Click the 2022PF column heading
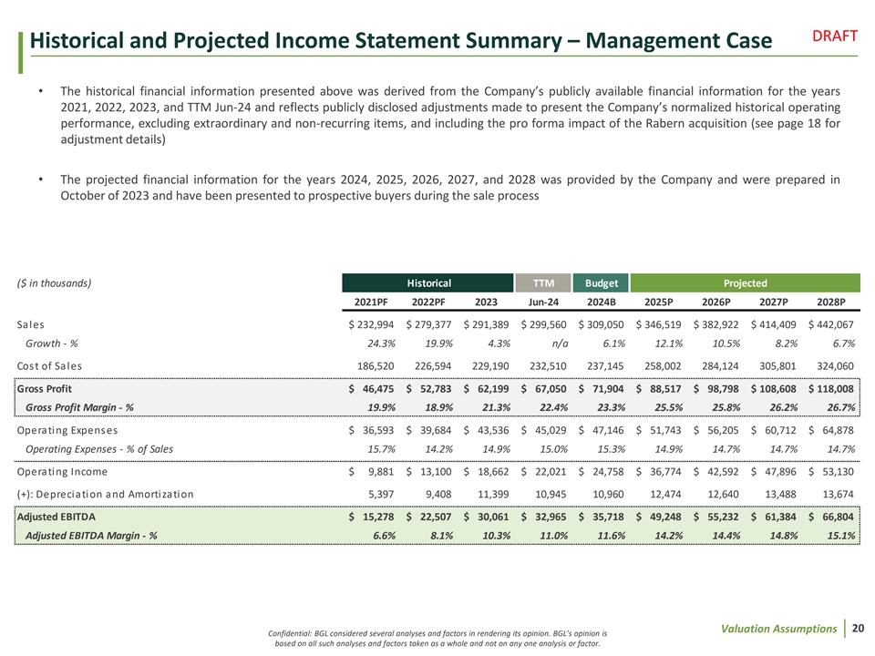 click(428, 302)
